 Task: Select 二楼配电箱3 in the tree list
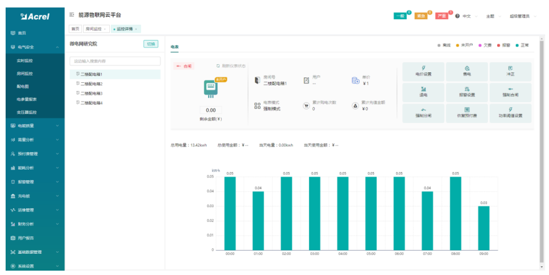(x=91, y=93)
